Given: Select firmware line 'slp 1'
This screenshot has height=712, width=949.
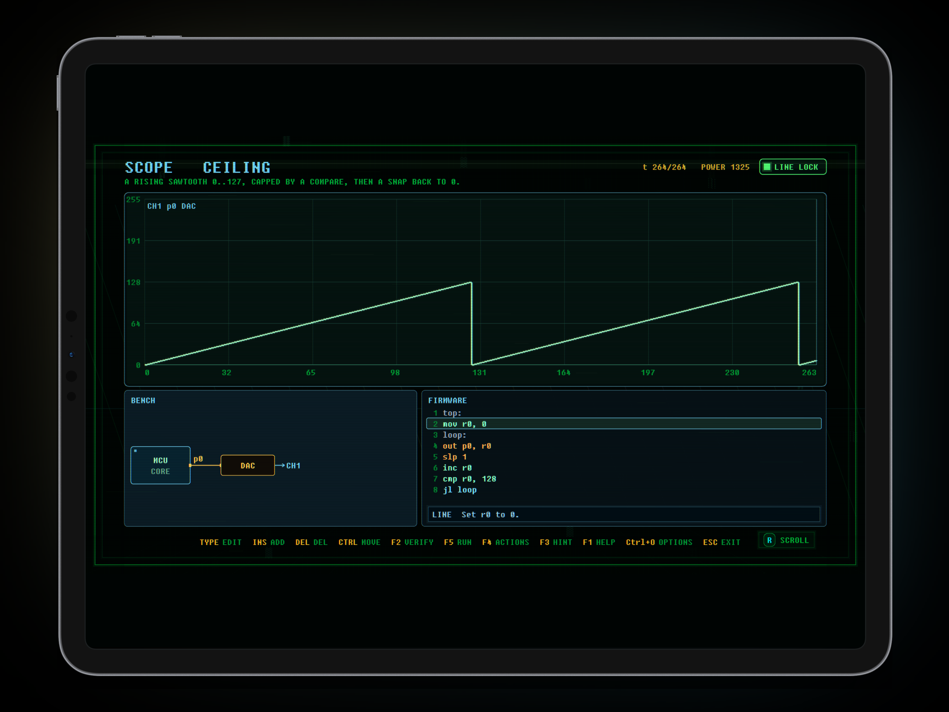Looking at the screenshot, I should (x=624, y=457).
